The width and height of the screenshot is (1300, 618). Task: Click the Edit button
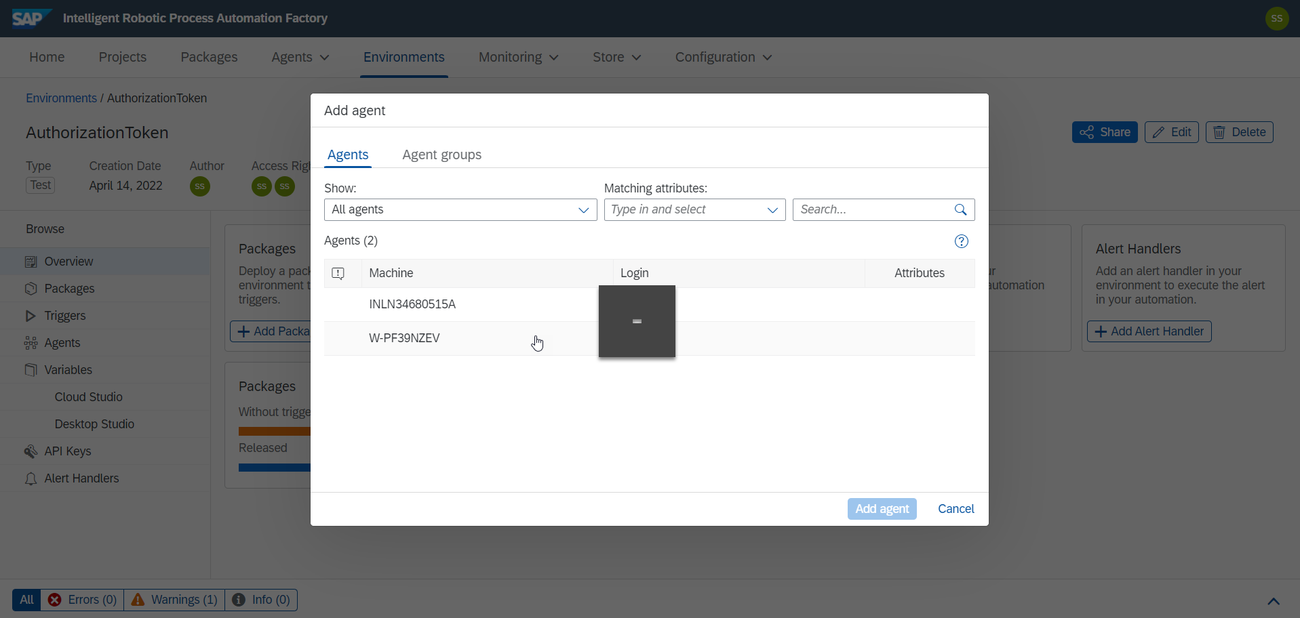pos(1172,132)
